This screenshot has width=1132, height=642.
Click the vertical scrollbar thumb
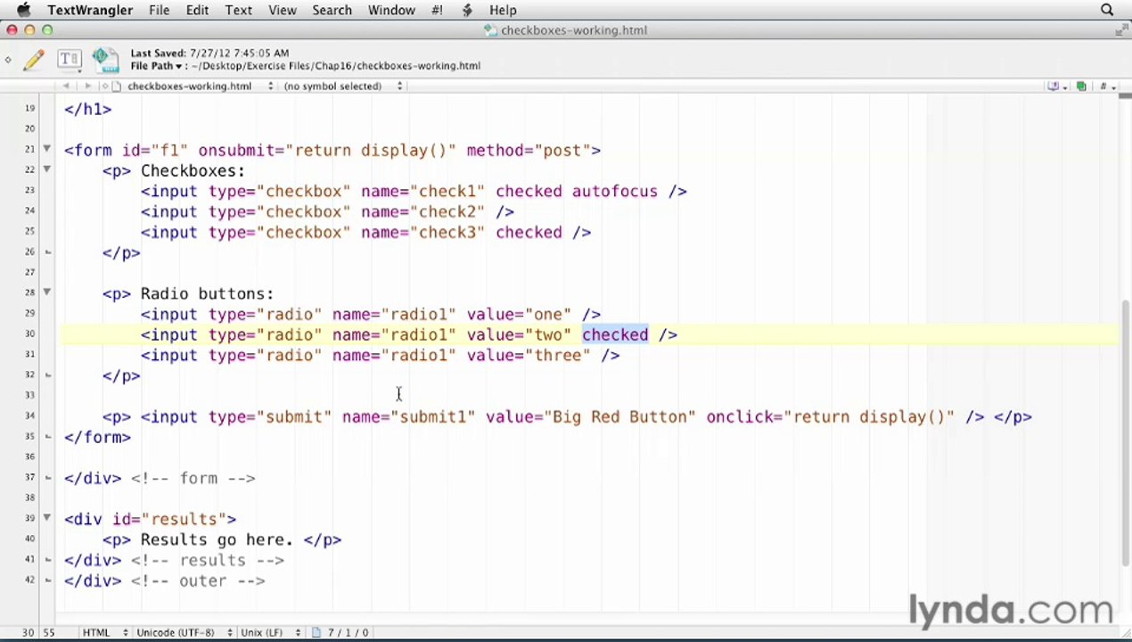pyautogui.click(x=1126, y=432)
